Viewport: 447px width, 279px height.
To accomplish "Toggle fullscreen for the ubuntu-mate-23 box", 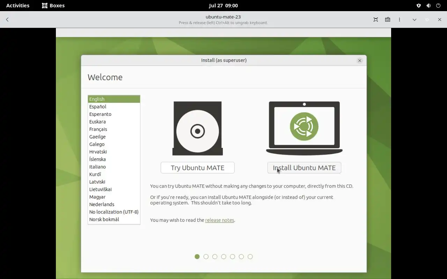I will click(376, 20).
